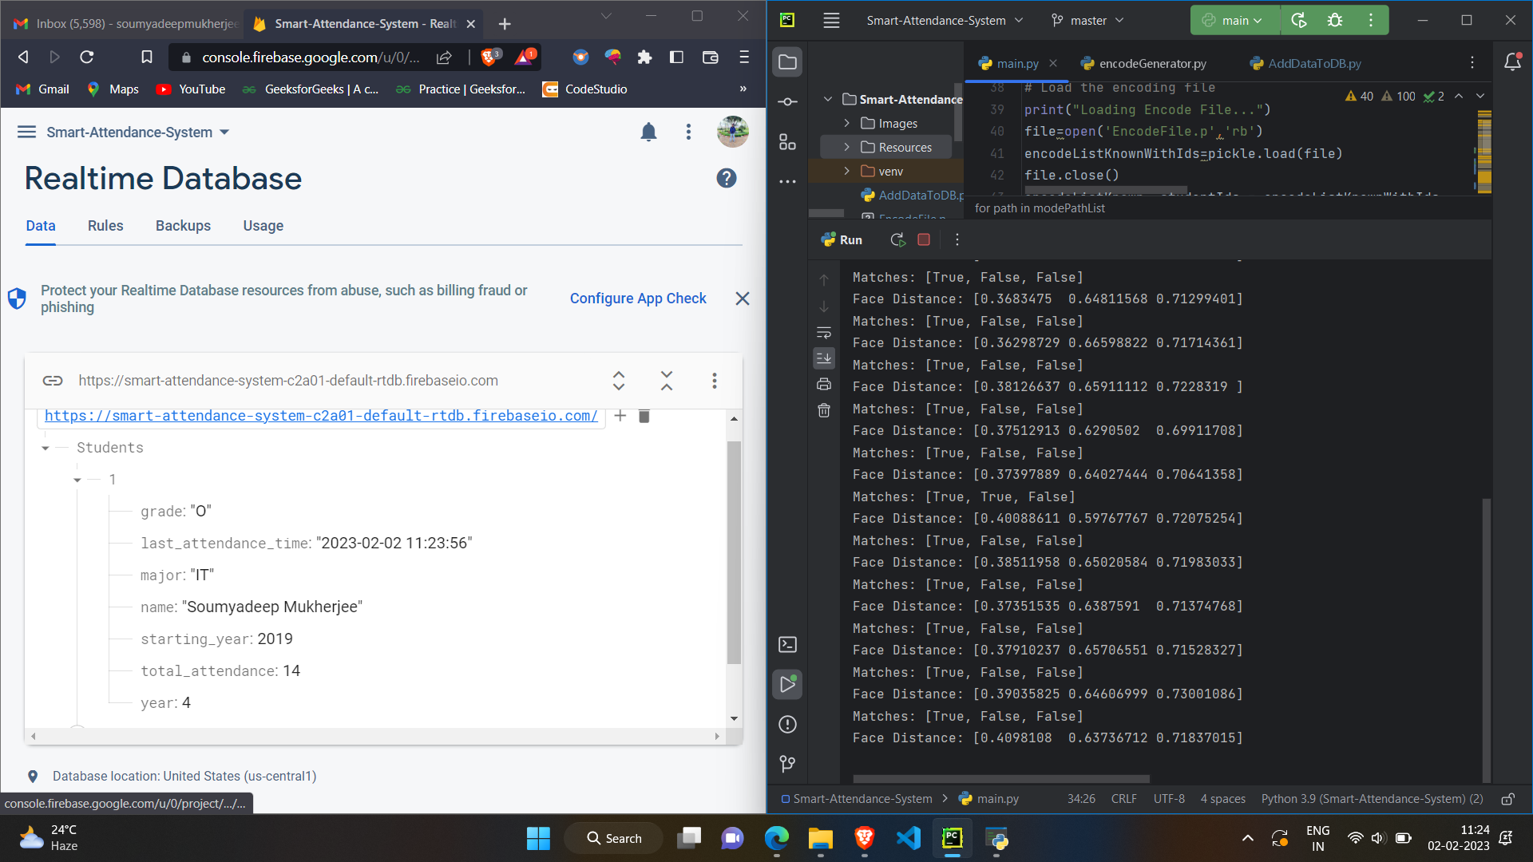Open PyCharm Commit tool window

pyautogui.click(x=787, y=101)
